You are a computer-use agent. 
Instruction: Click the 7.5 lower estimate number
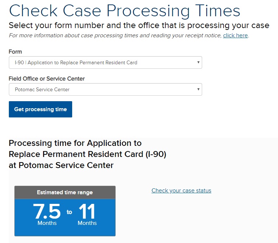click(x=47, y=212)
